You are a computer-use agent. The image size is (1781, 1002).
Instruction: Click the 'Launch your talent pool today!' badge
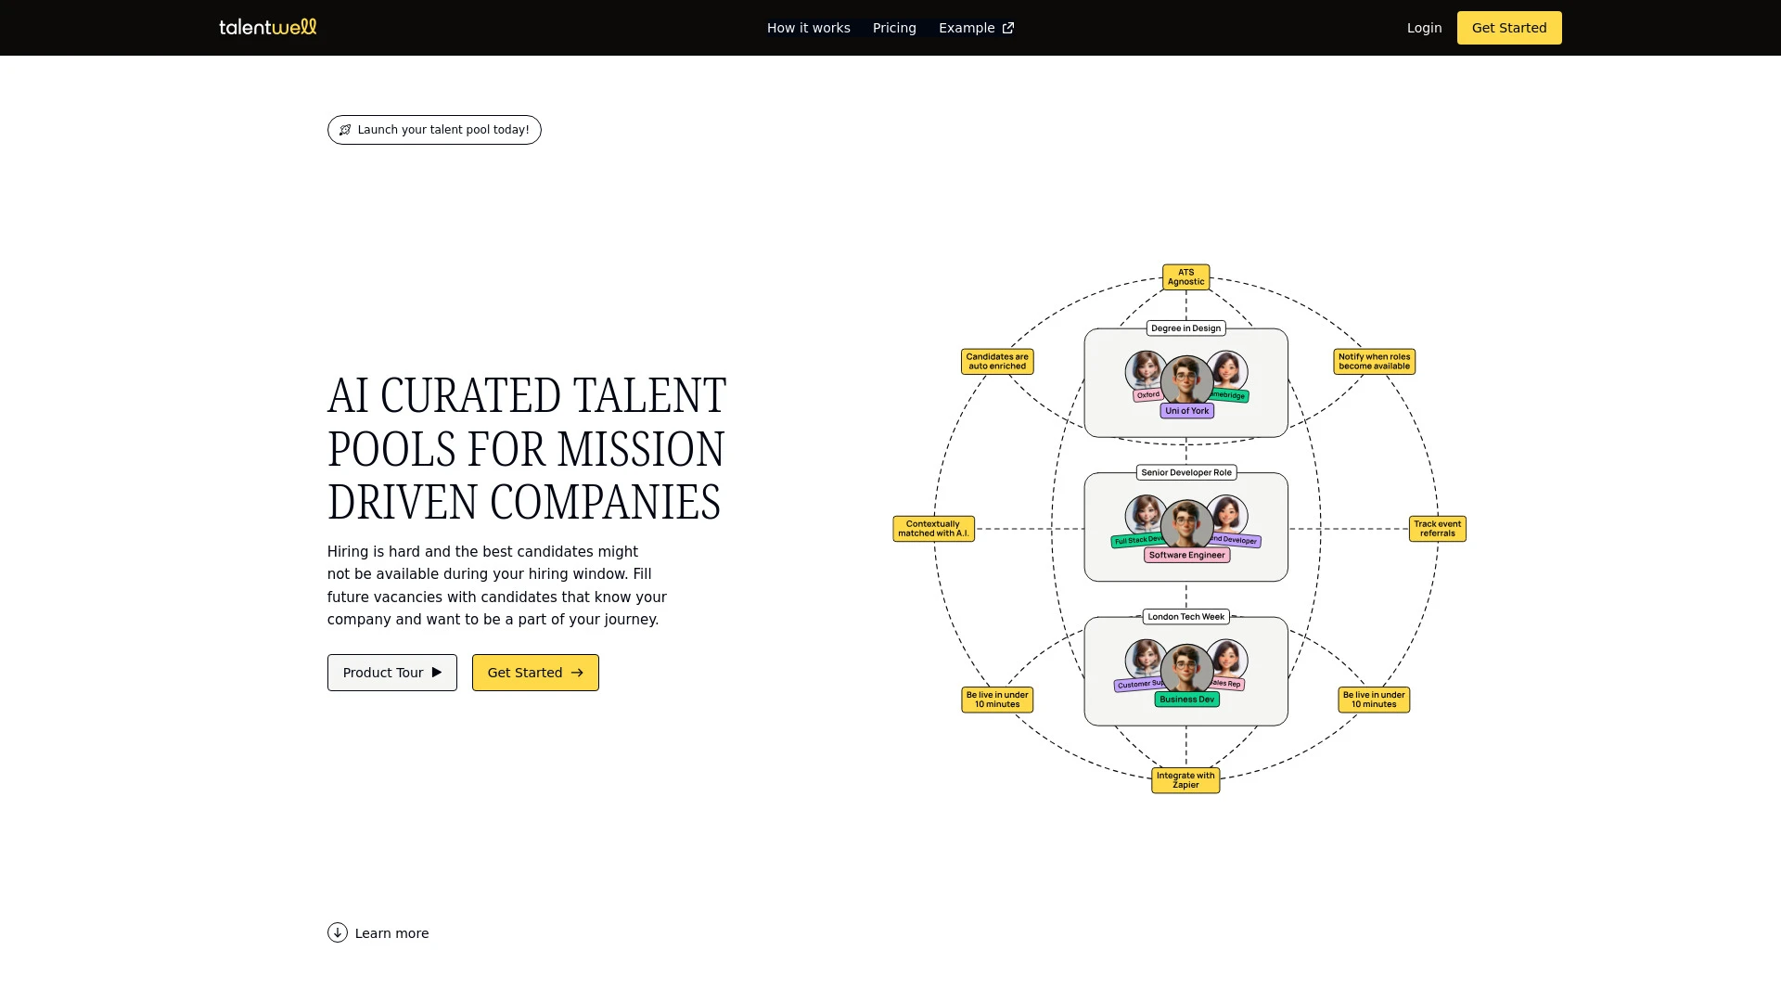[434, 130]
